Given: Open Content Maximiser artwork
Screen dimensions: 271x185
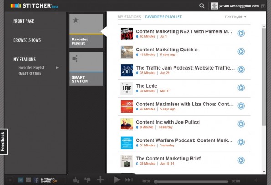Looking at the screenshot, I should [x=127, y=106].
